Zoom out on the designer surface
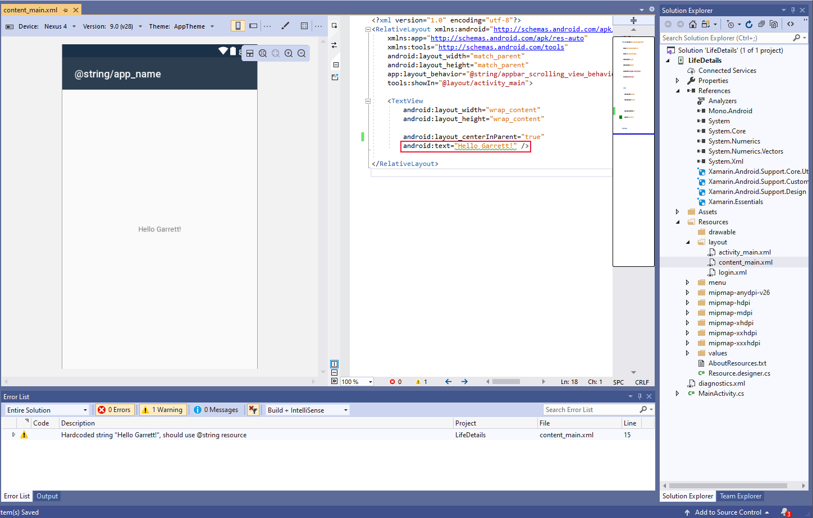This screenshot has width=813, height=518. (x=302, y=53)
